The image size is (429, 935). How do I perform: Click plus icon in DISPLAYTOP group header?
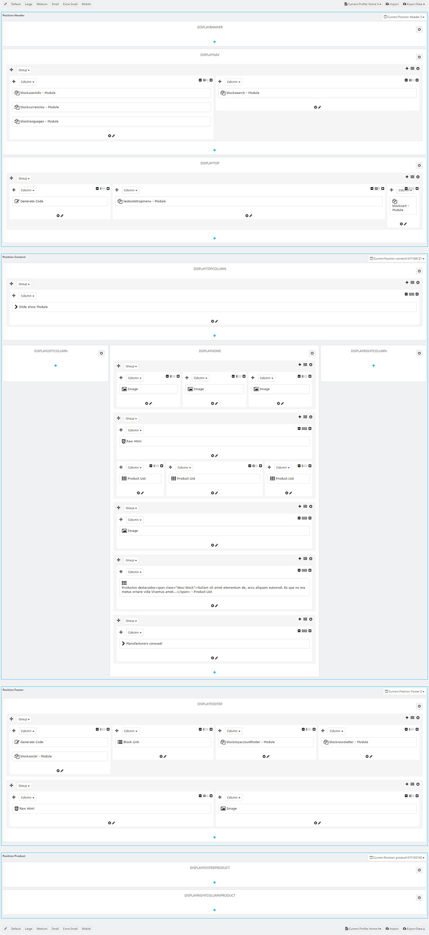(x=407, y=177)
